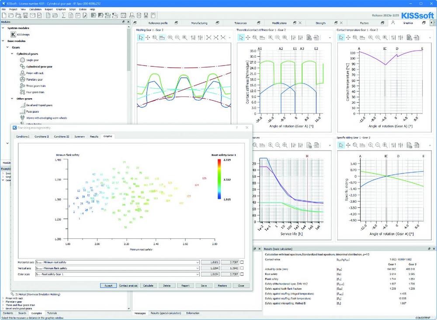437x320 pixels.
Task: Tick the checkbox on Horizontal axis row
Action: tap(242, 262)
